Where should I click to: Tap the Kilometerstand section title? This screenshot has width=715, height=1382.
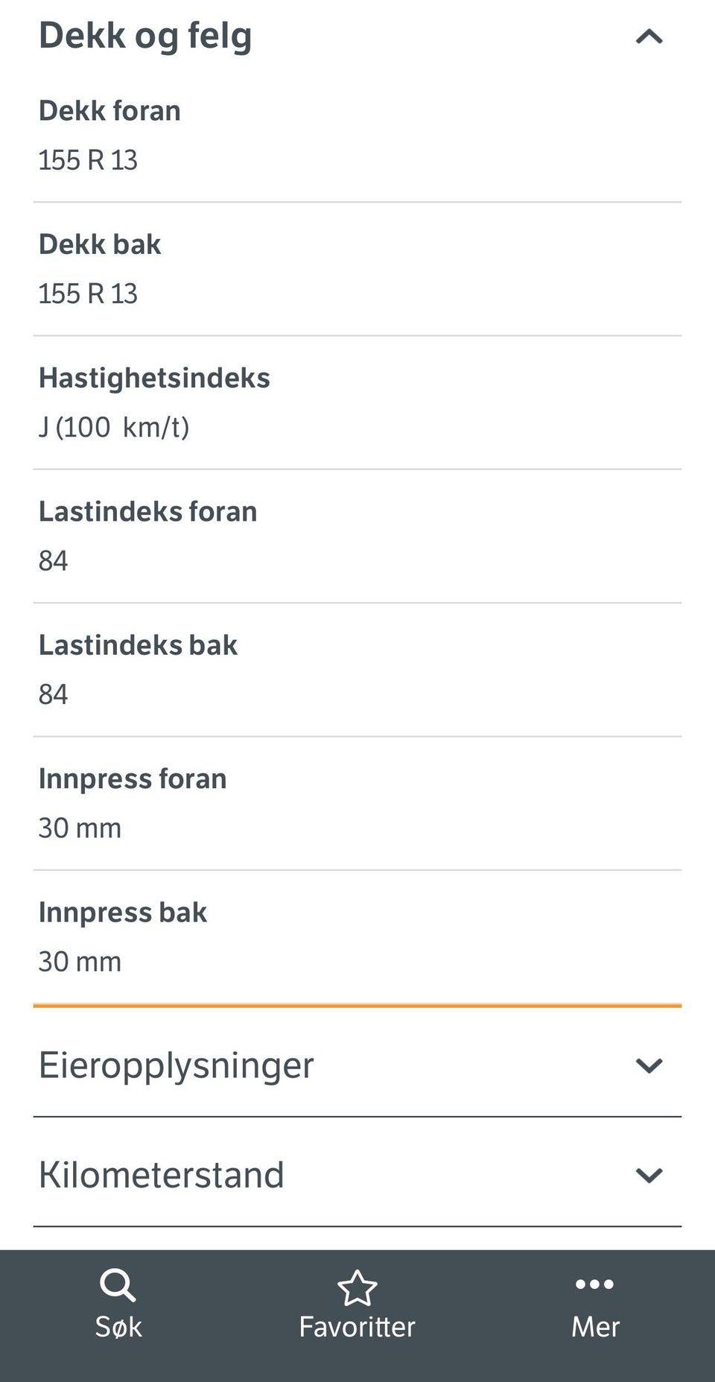(162, 1175)
